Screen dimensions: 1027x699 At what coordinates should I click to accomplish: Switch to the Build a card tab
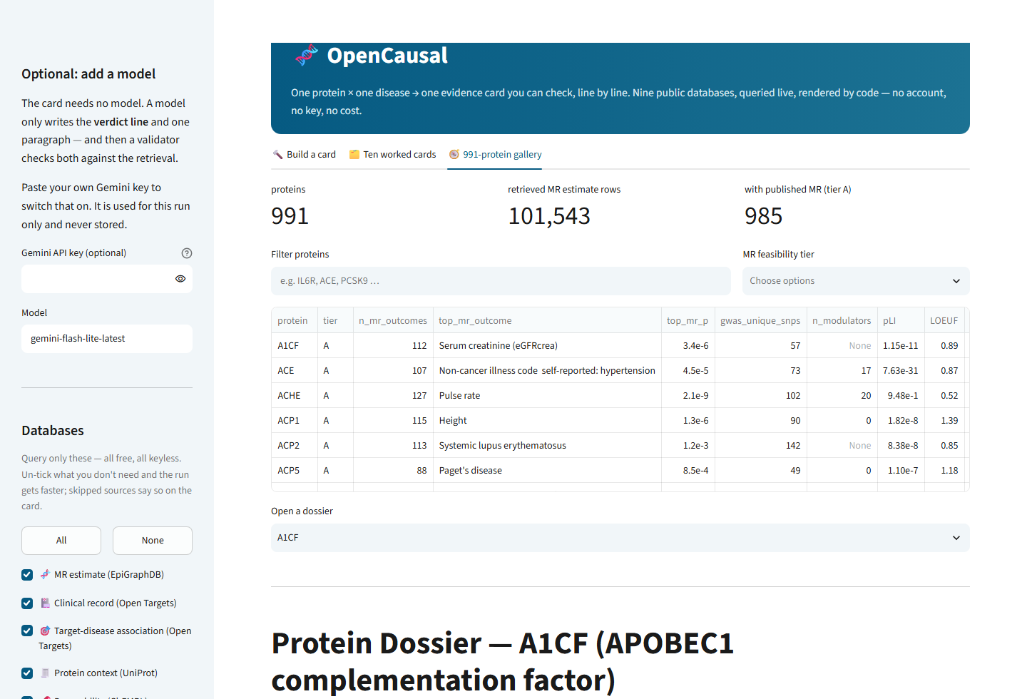(x=305, y=154)
